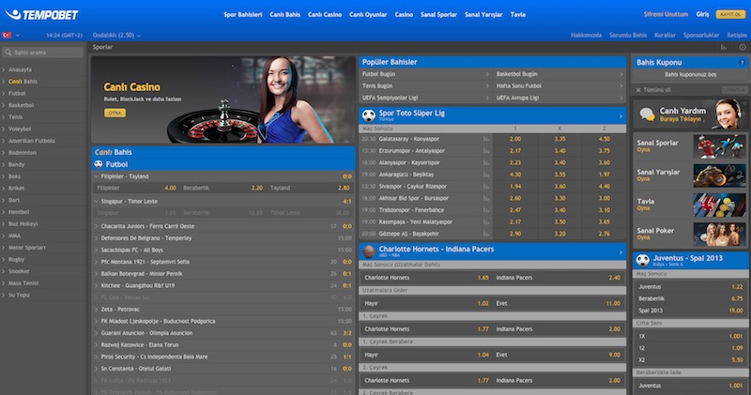751x395 pixels.
Task: Click the Şifremi Unuttum link
Action: 666,14
